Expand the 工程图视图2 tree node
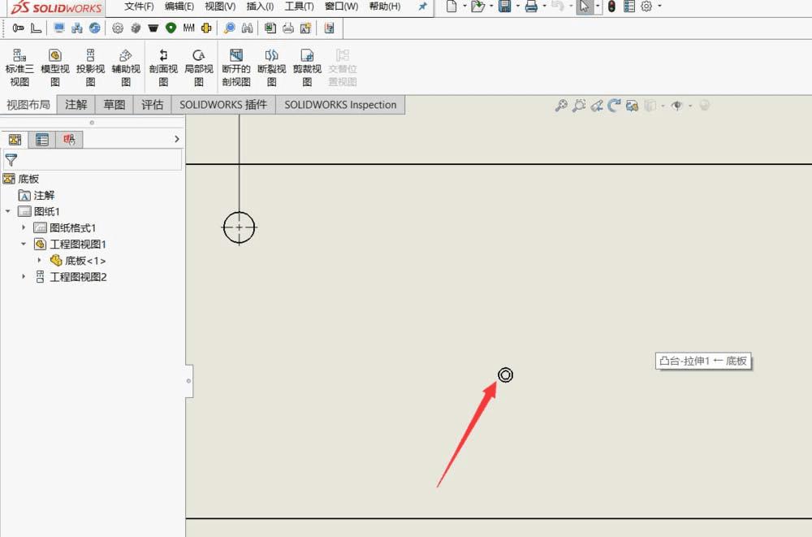Viewport: 812px width, 537px height. (24, 277)
